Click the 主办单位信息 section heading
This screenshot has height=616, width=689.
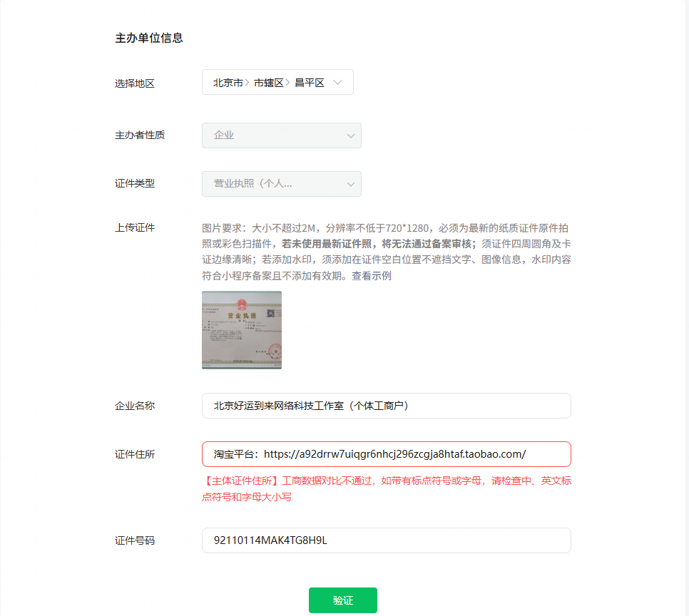149,38
